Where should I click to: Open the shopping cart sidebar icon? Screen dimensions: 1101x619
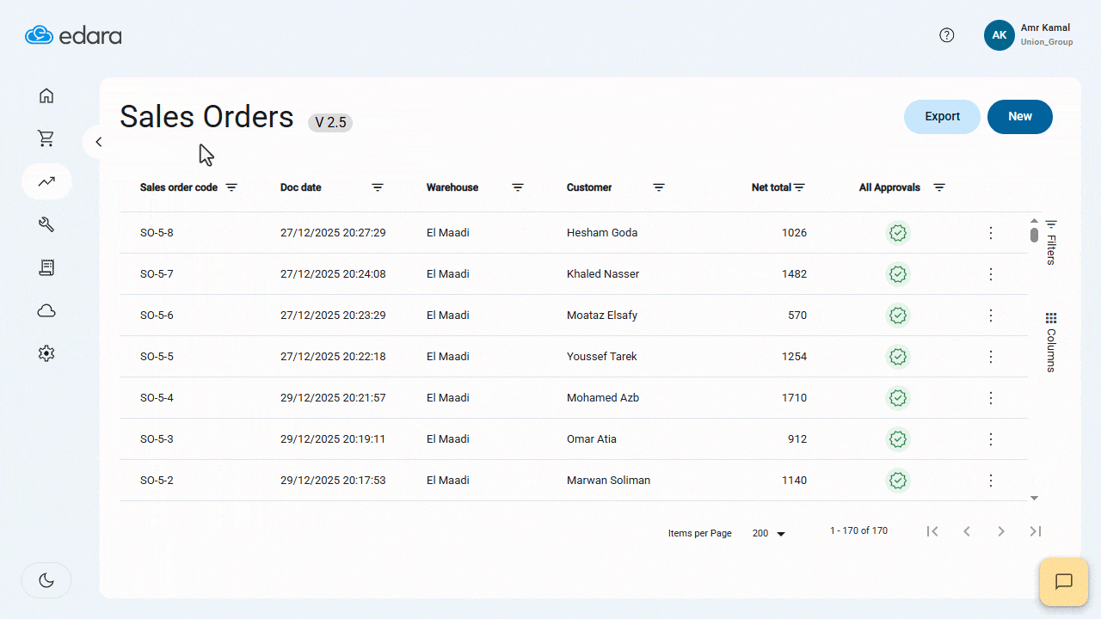(x=46, y=138)
